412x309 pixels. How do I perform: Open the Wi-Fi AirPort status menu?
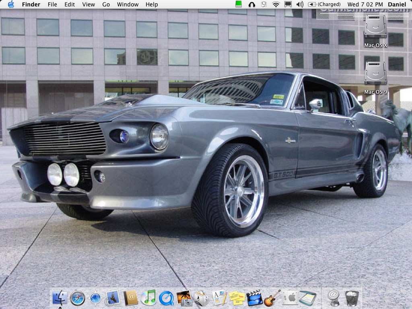pyautogui.click(x=276, y=4)
